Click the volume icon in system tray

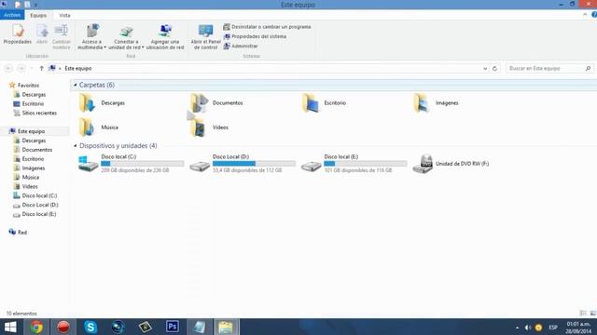pos(528,328)
